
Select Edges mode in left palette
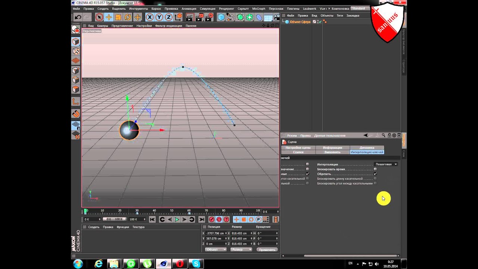point(76,80)
